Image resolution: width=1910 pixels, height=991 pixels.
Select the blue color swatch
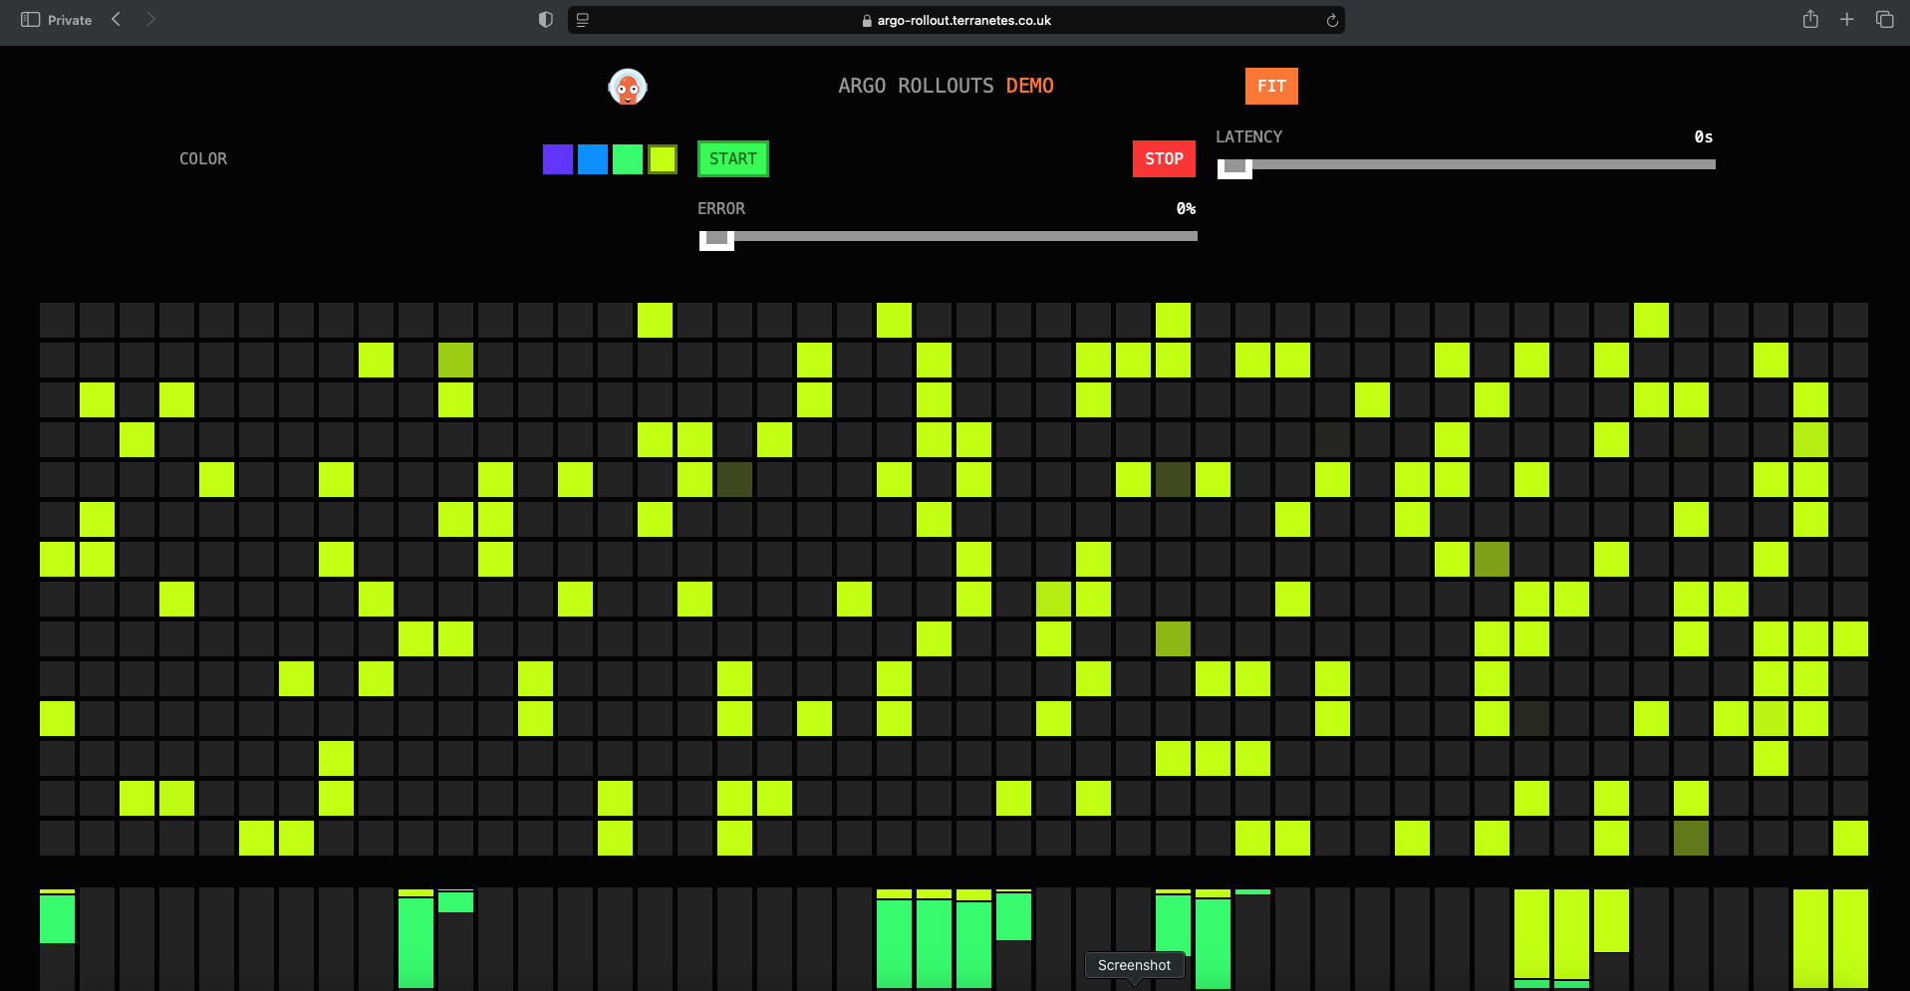point(593,159)
